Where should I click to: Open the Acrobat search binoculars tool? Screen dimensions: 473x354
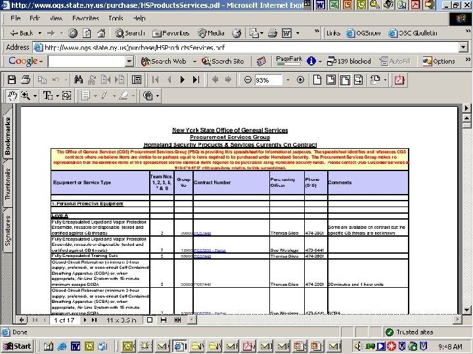[78, 80]
